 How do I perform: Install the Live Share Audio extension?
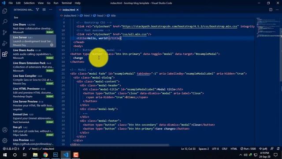point(50,58)
